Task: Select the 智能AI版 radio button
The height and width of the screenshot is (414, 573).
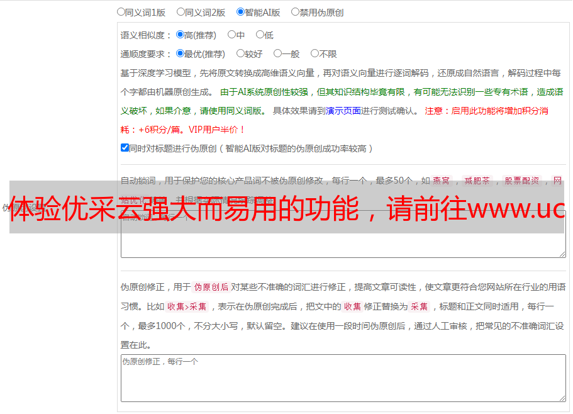Action: coord(240,12)
